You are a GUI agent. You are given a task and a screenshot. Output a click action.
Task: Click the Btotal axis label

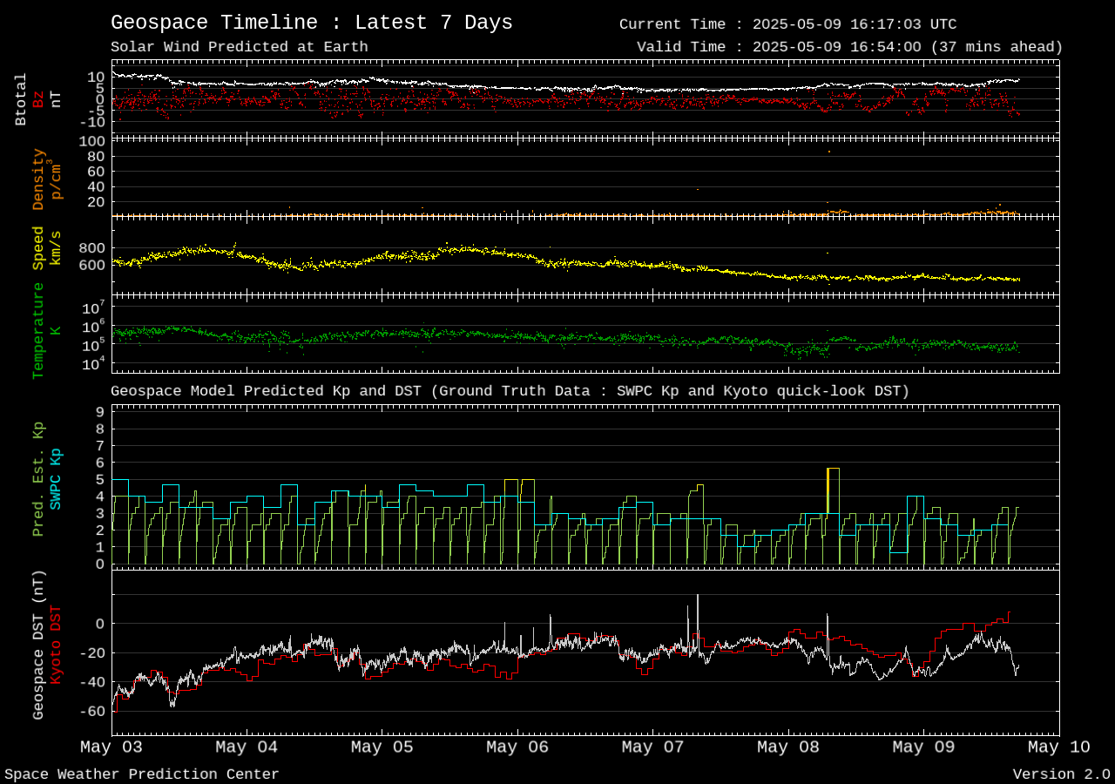(21, 99)
